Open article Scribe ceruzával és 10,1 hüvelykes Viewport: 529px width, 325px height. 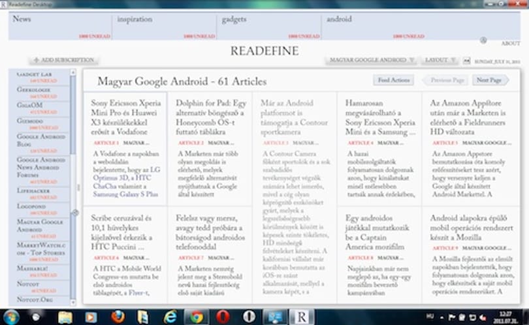[x=121, y=232]
